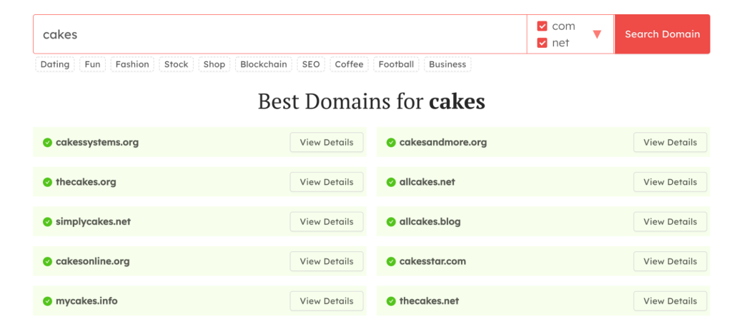Choose the Blockchain keyword tag
The width and height of the screenshot is (732, 324).
pyautogui.click(x=264, y=64)
